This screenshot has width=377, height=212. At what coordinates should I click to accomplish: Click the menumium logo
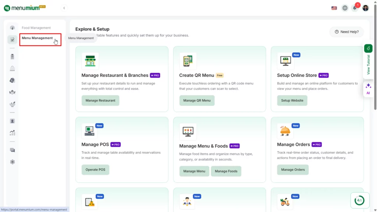[25, 8]
